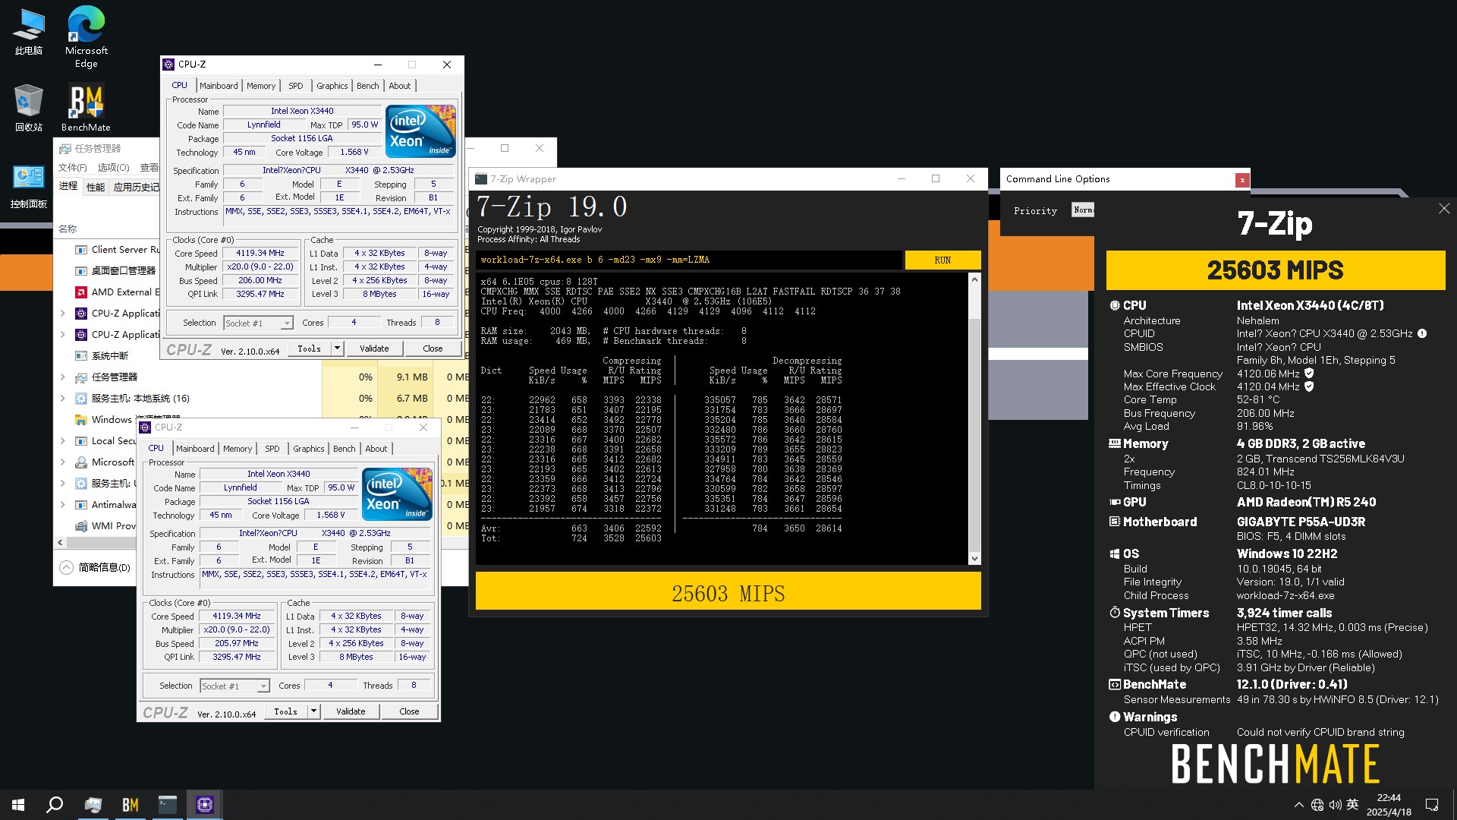The image size is (1457, 820).
Task: Click the Tools button in lower CPU-Z
Action: pos(285,711)
